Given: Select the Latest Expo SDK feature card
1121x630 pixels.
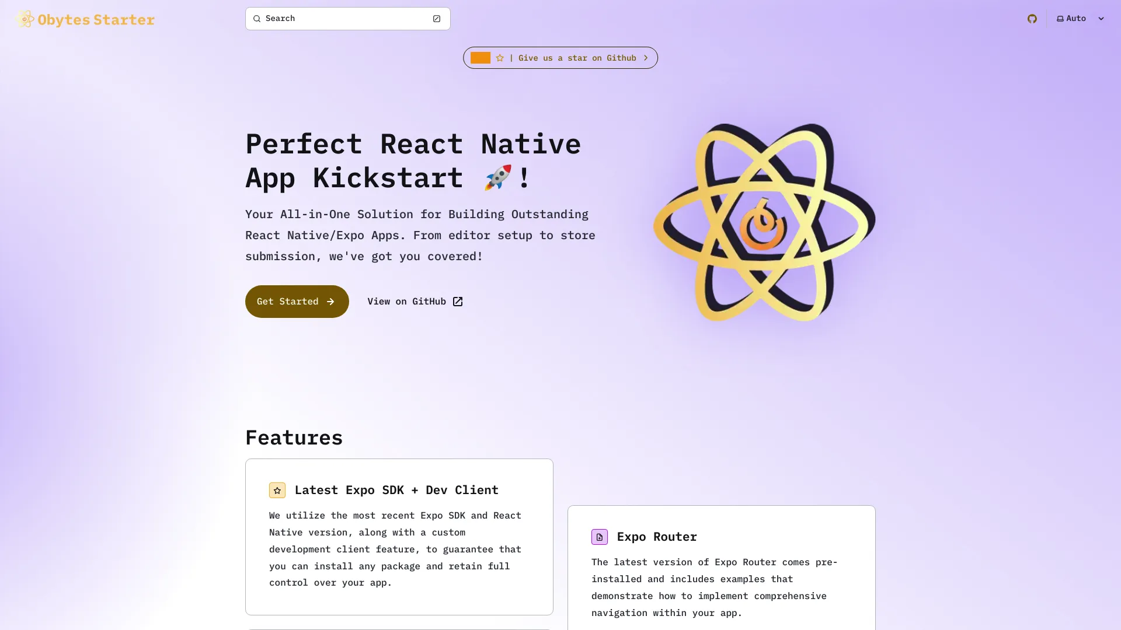Looking at the screenshot, I should point(399,536).
